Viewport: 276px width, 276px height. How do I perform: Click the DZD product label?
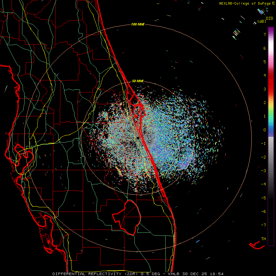coord(270,18)
